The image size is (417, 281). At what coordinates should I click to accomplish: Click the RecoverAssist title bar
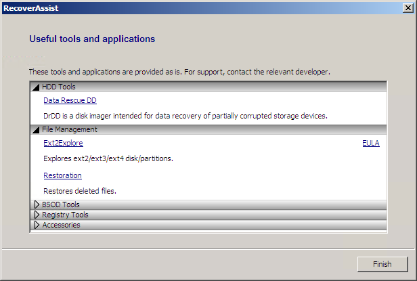tap(202, 8)
